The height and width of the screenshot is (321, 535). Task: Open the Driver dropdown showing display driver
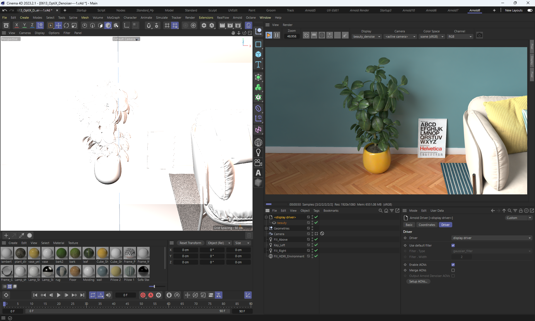[x=492, y=238]
